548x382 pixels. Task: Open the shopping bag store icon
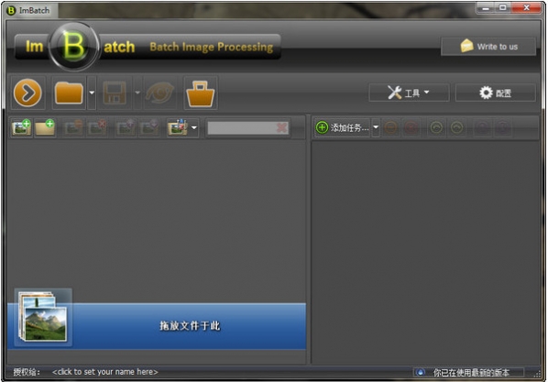coord(201,93)
